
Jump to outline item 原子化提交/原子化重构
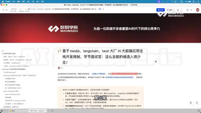13,85
